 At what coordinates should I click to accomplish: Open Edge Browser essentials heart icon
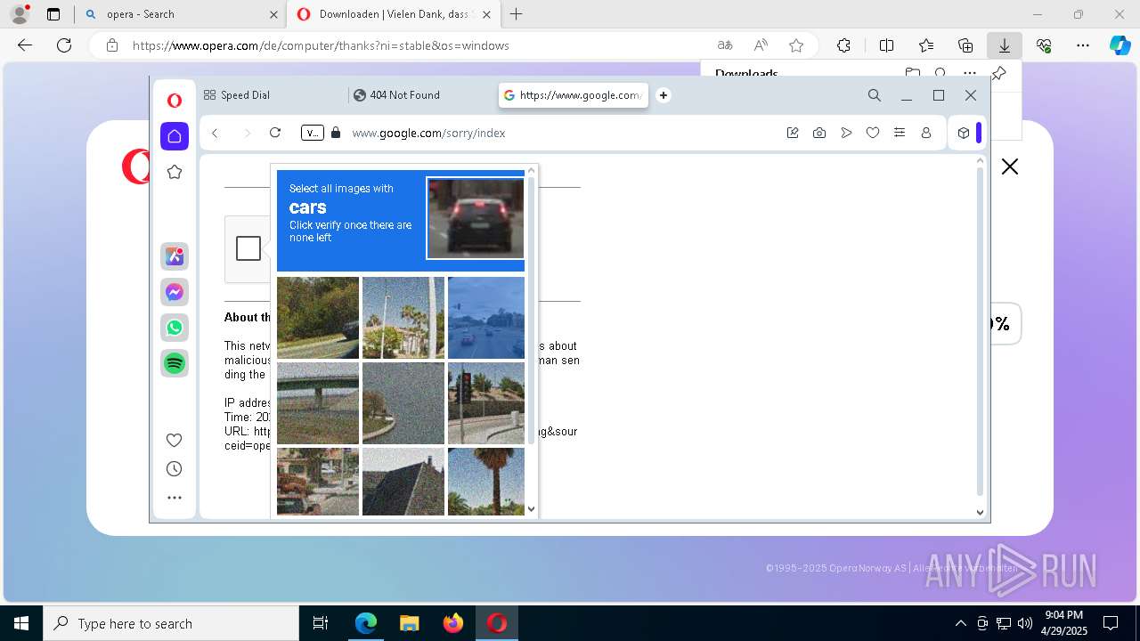pos(1044,45)
